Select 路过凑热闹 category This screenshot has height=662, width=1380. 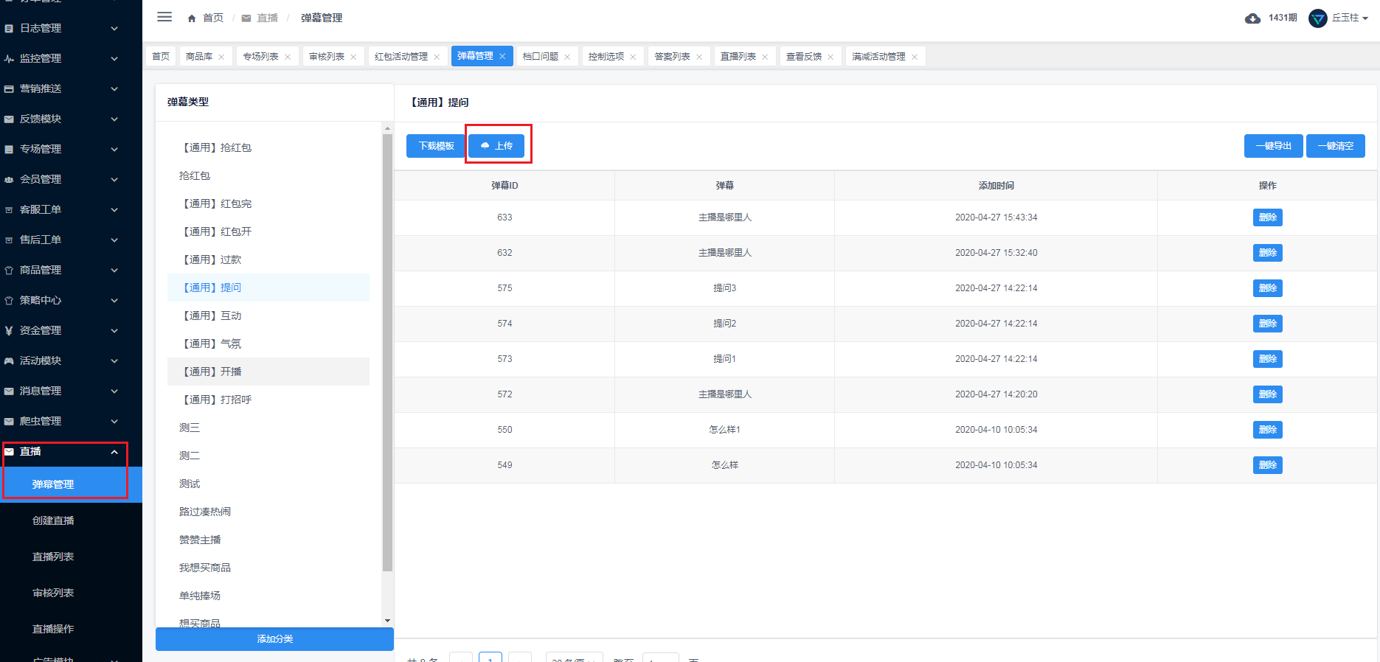click(268, 512)
